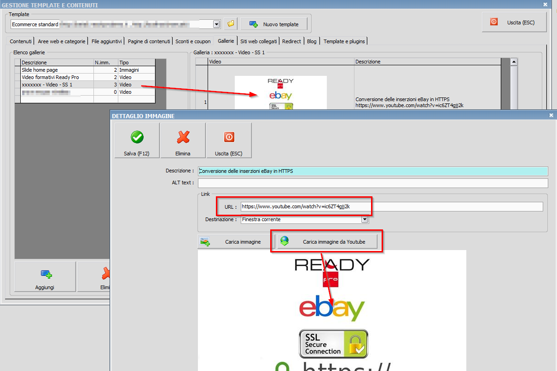Viewport: 557px width, 371px height.
Task: Click Tipo column header
Action: (x=137, y=63)
